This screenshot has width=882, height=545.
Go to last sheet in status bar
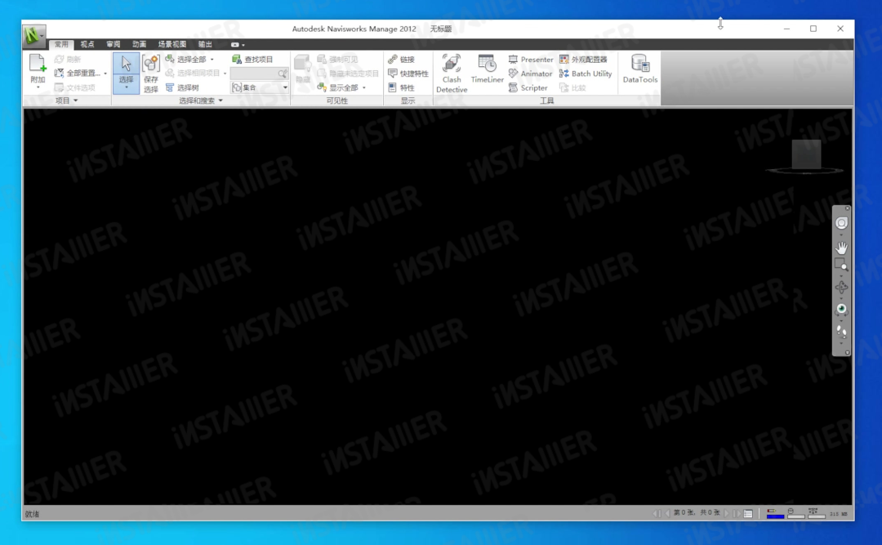coord(737,513)
